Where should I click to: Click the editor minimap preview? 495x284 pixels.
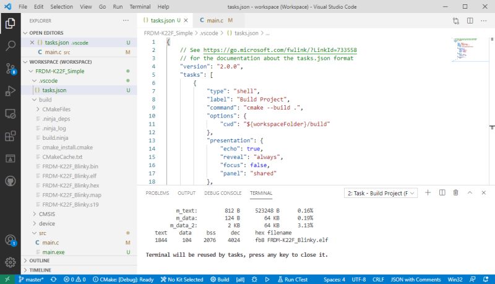[x=469, y=50]
